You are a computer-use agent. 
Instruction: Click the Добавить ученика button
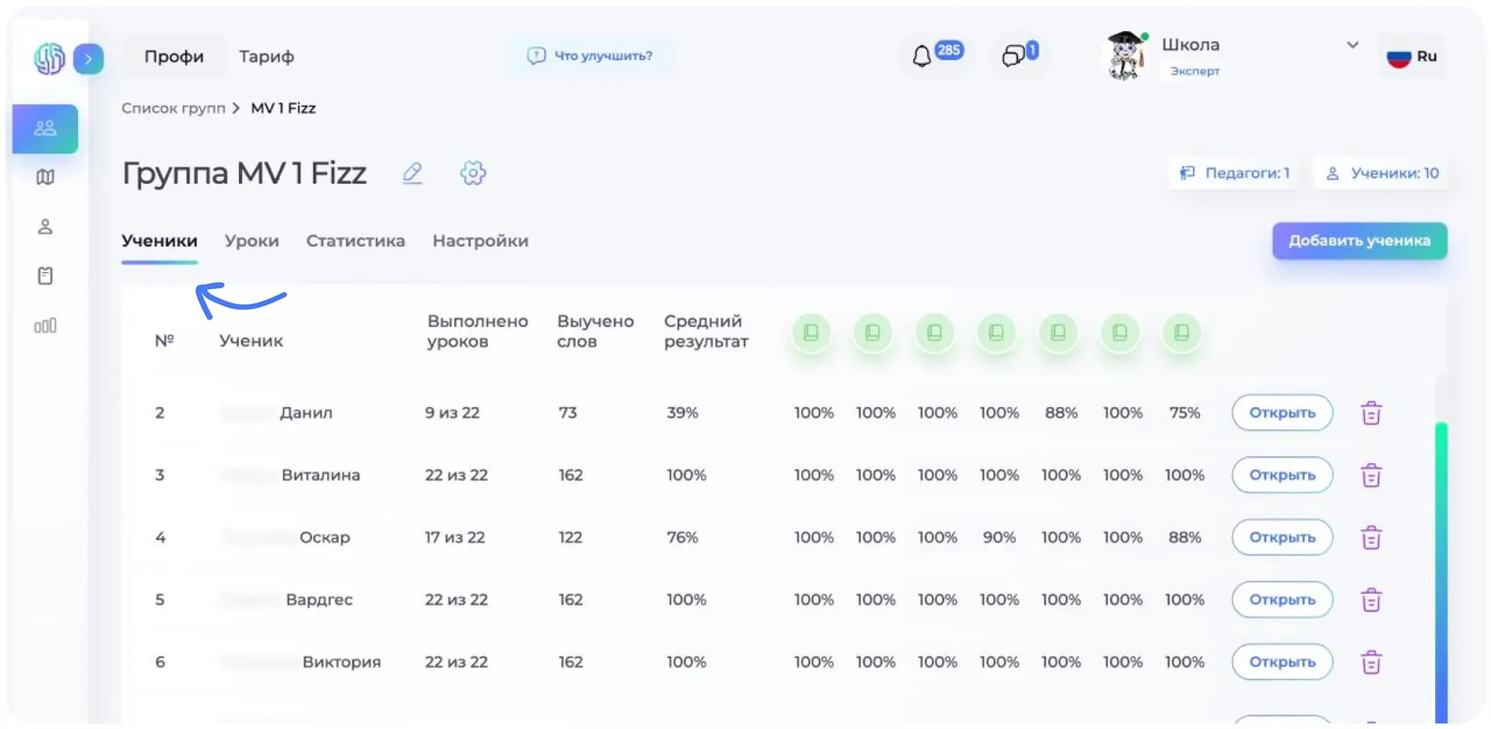[x=1359, y=241]
